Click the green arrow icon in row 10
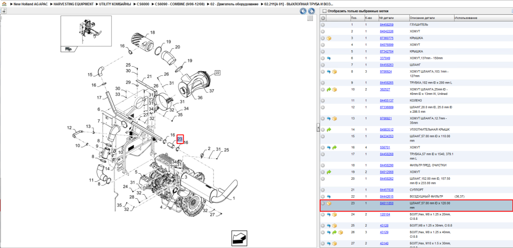 coord(329,90)
